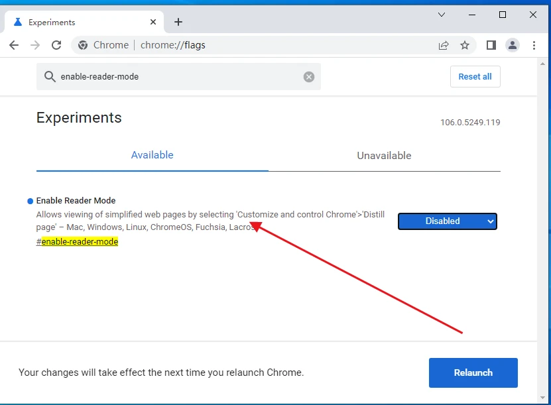Select the Experiments browser tab
This screenshot has width=551, height=405.
84,22
